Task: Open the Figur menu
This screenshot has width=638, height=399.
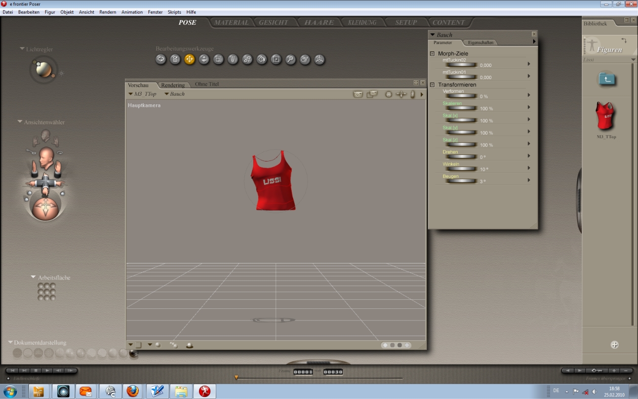Action: pos(50,12)
